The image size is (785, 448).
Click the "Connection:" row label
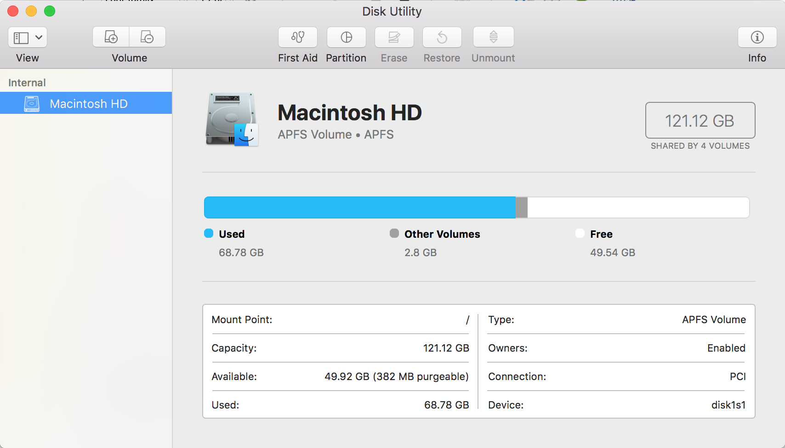pyautogui.click(x=517, y=376)
